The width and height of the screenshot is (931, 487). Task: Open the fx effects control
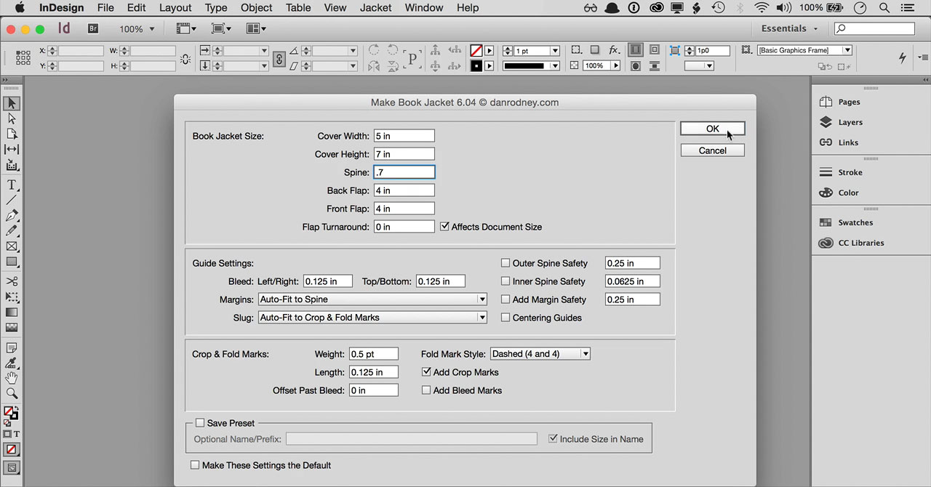coord(615,50)
